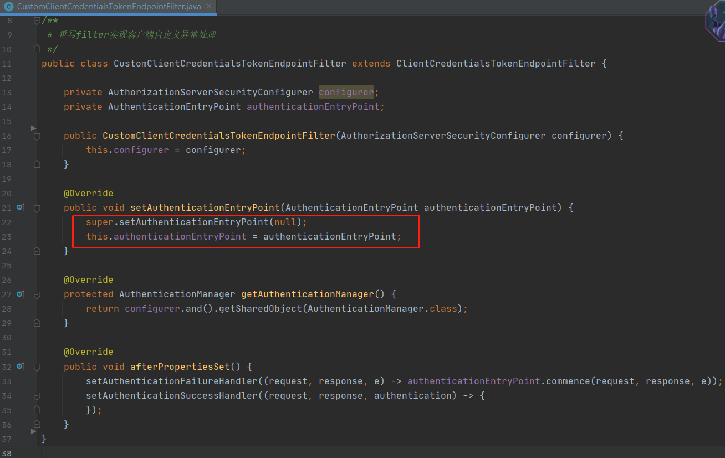This screenshot has height=458, width=725.
Task: Click line number 22 in the gutter
Action: coord(7,222)
